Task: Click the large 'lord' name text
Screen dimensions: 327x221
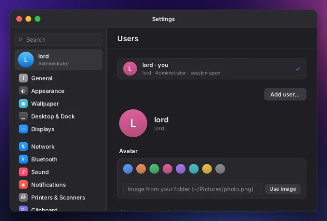Action: tap(161, 120)
